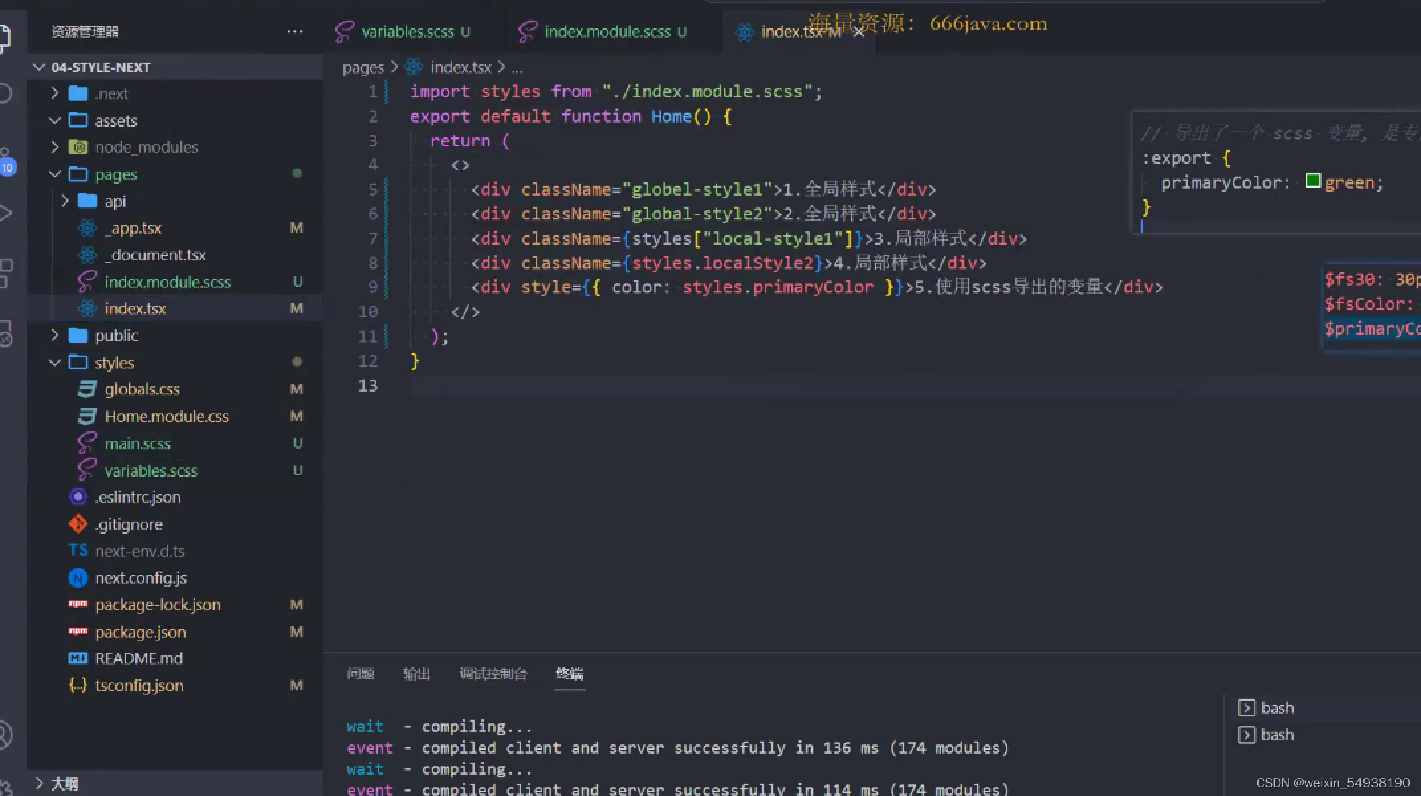Open package.json in file tree
The height and width of the screenshot is (796, 1421).
pos(175,632)
